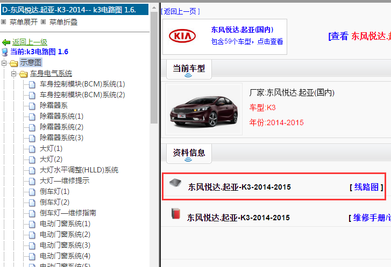Click the green back arrow icon
This screenshot has width=391, height=267.
pos(6,42)
